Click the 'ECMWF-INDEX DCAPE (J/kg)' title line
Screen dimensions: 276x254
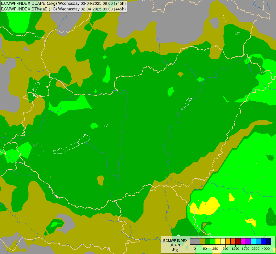[x=63, y=3]
